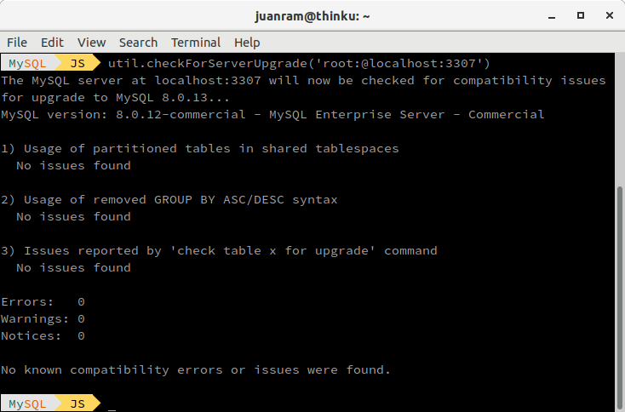Minimize the terminal window
Viewport: 625px width, 412px height.
tap(552, 16)
